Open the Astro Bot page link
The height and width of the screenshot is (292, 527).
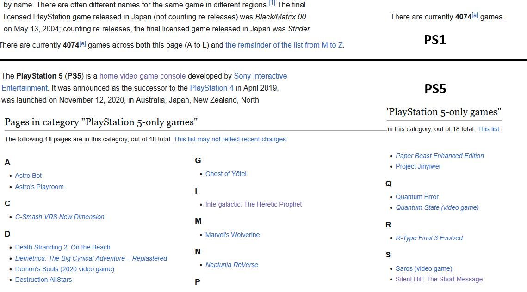tap(28, 176)
